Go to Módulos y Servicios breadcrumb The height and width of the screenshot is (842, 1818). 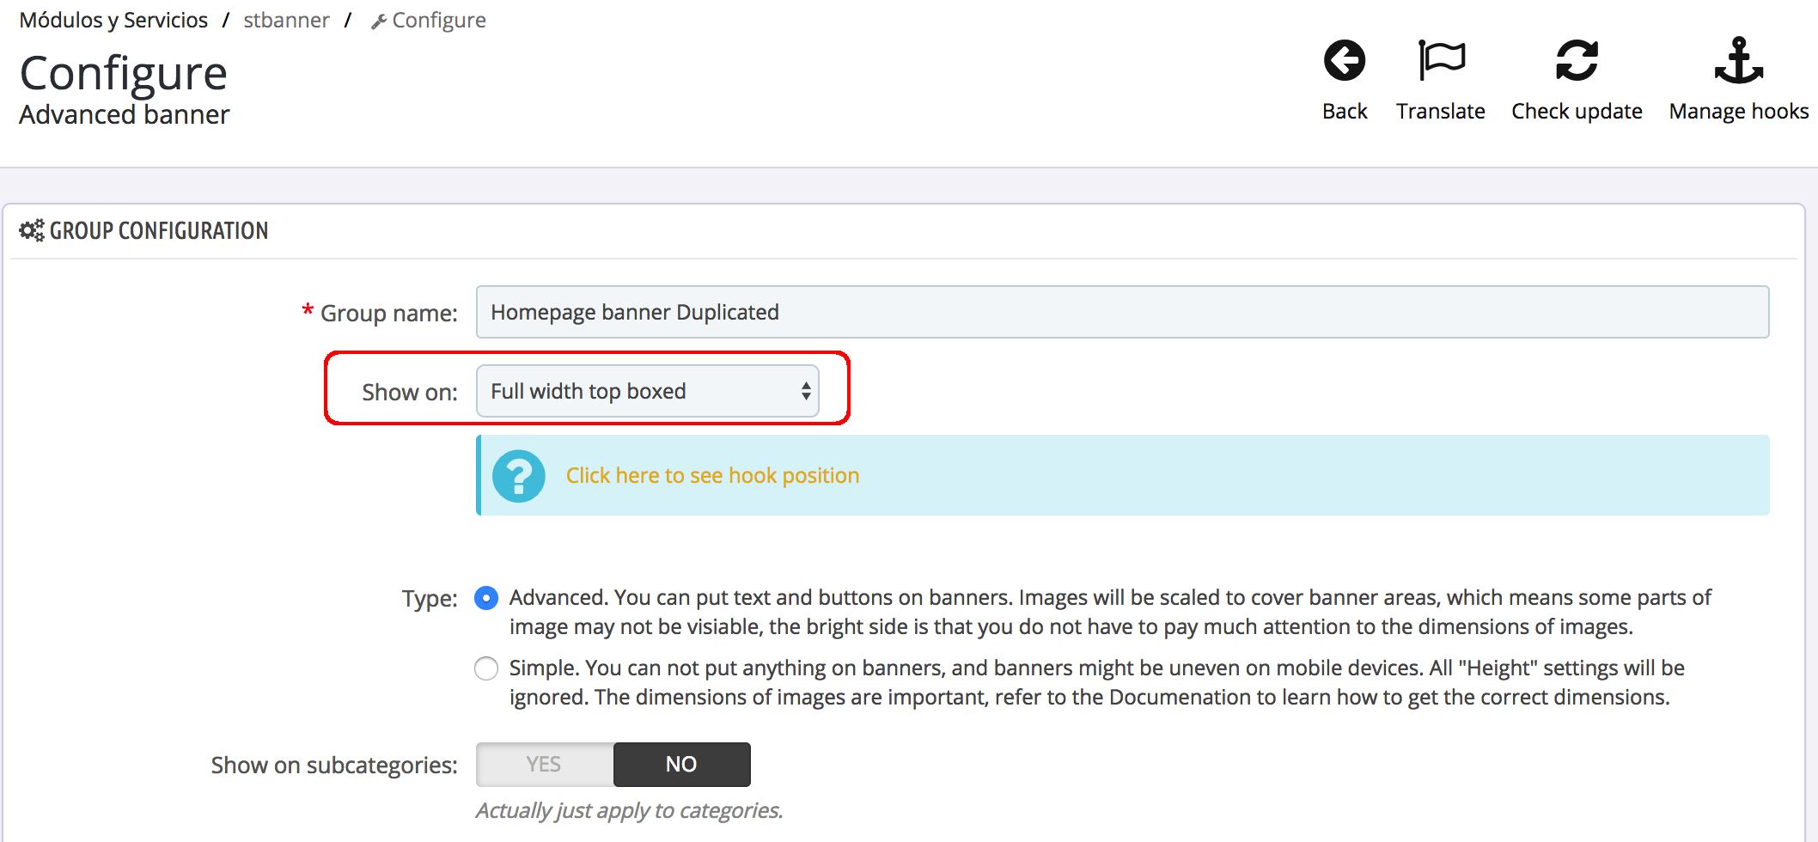pos(113,21)
